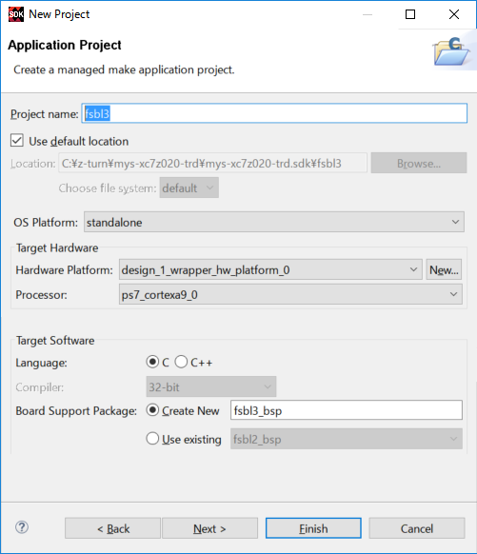Image resolution: width=477 pixels, height=554 pixels.
Task: Select C++ language radio button
Action: pos(181,362)
